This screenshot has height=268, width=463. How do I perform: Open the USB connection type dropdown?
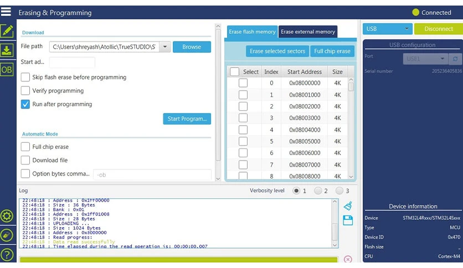[x=387, y=29]
